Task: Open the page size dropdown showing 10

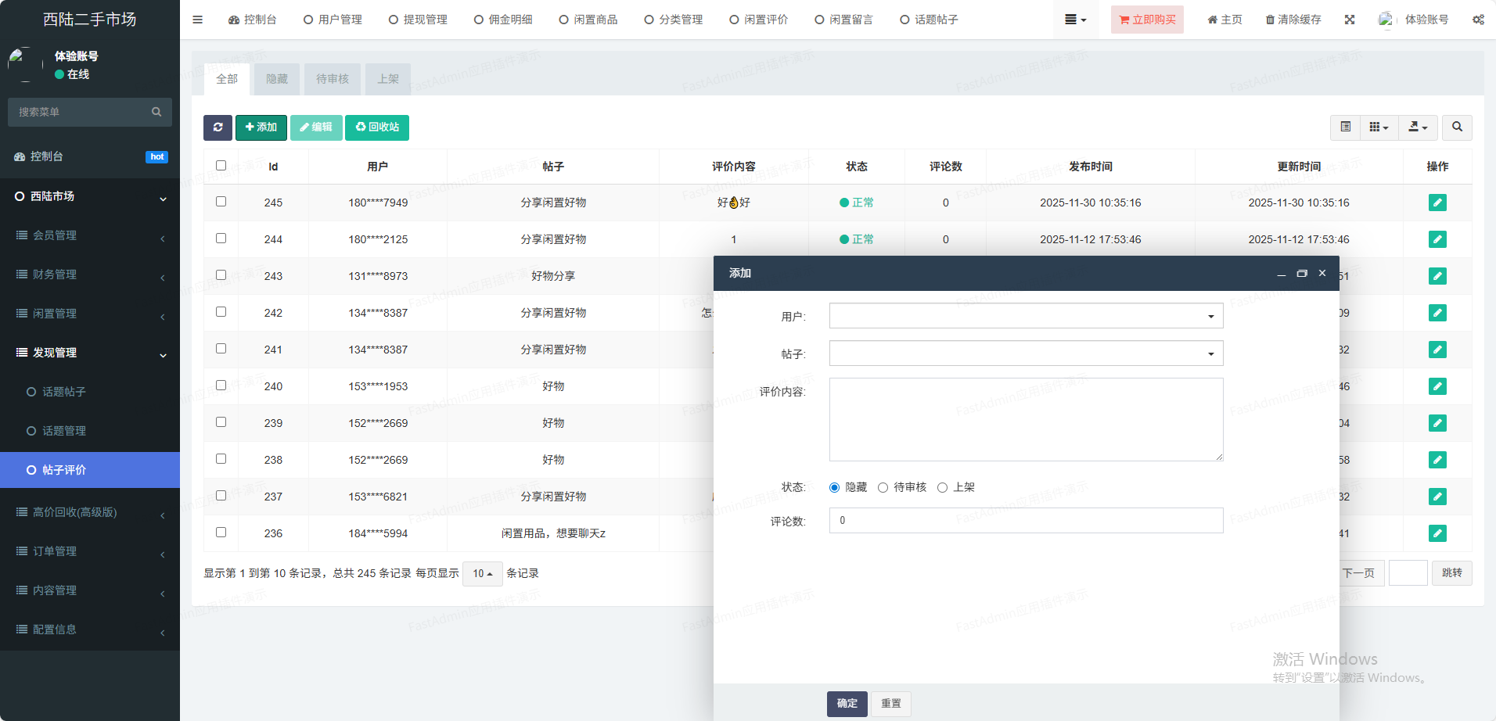Action: point(482,574)
